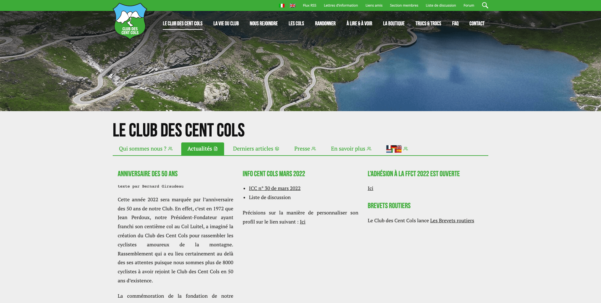Open Flux RSS link
The height and width of the screenshot is (303, 601).
310,5
